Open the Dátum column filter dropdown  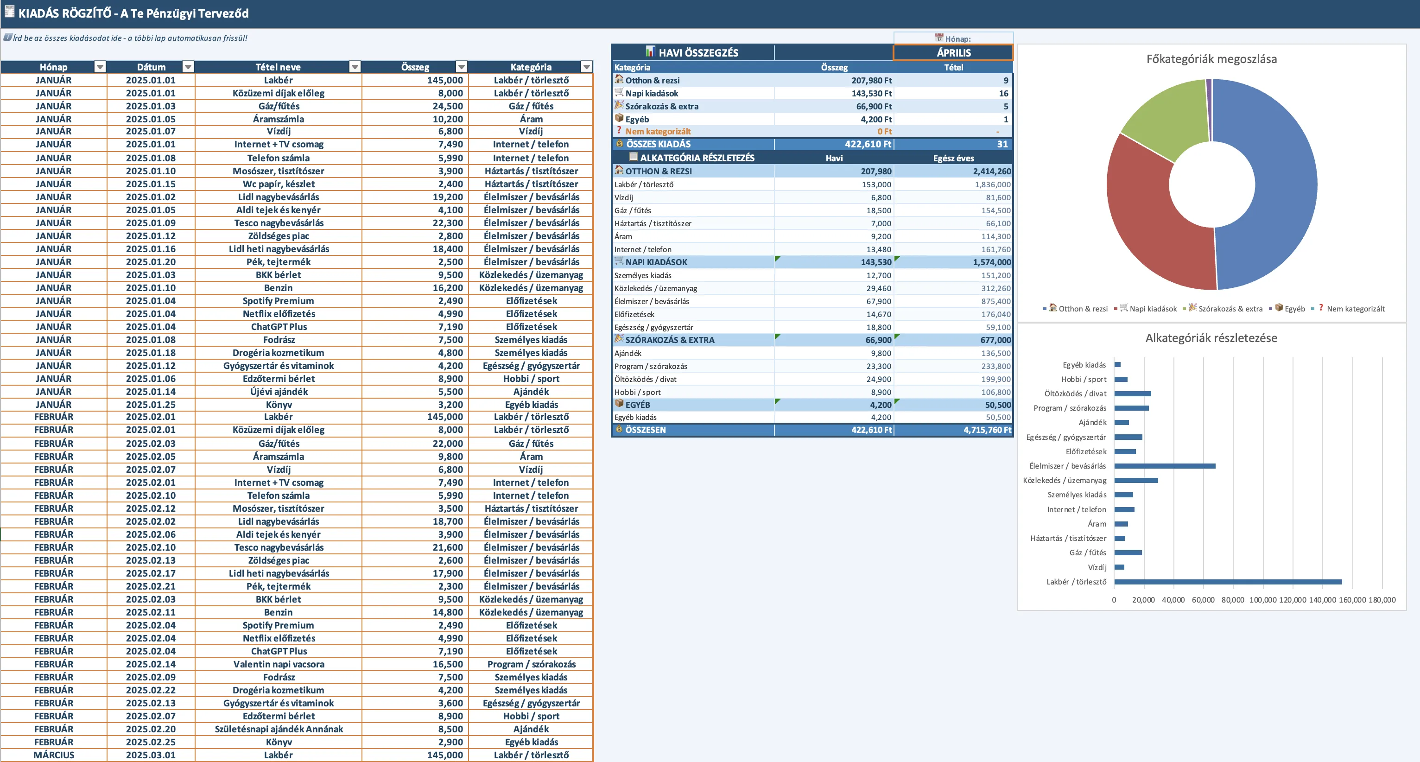pyautogui.click(x=188, y=67)
